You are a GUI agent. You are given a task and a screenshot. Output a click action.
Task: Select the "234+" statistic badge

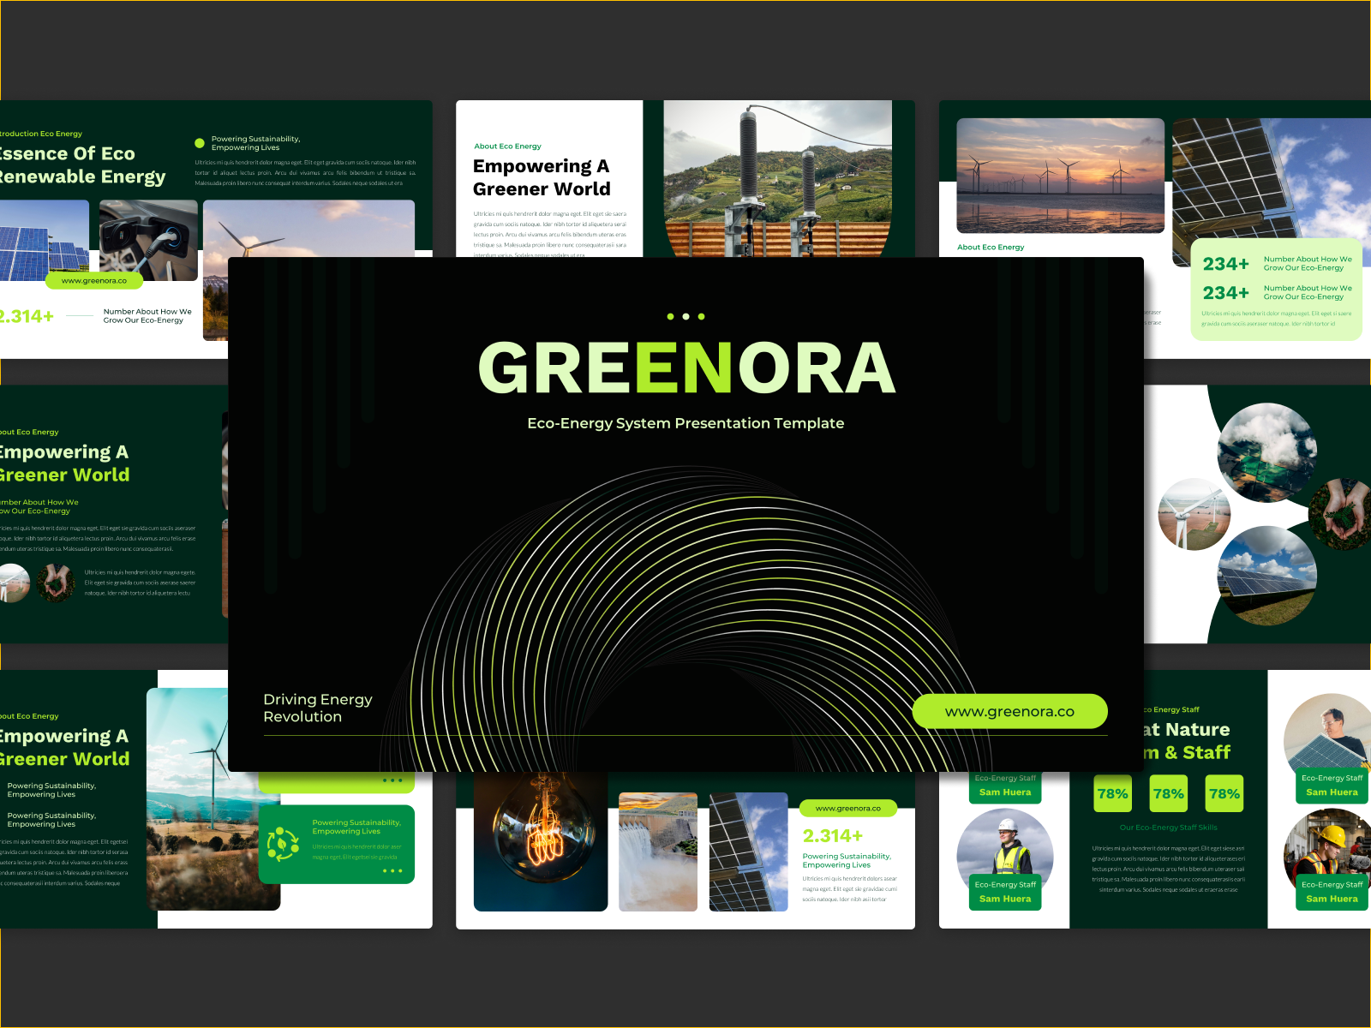click(1227, 264)
